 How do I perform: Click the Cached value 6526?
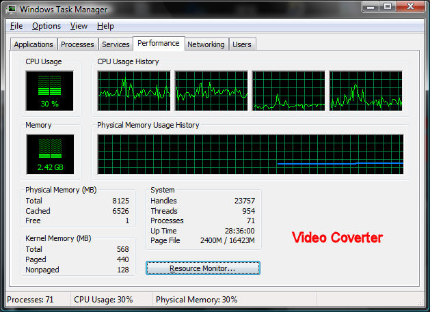(x=121, y=211)
